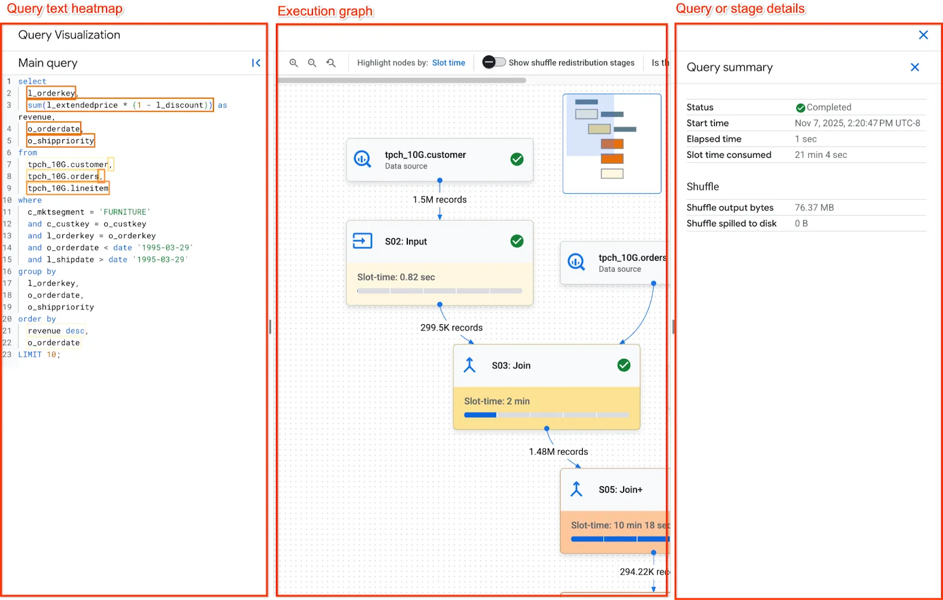Select the zoom out tool in the execution graph

tap(312, 62)
